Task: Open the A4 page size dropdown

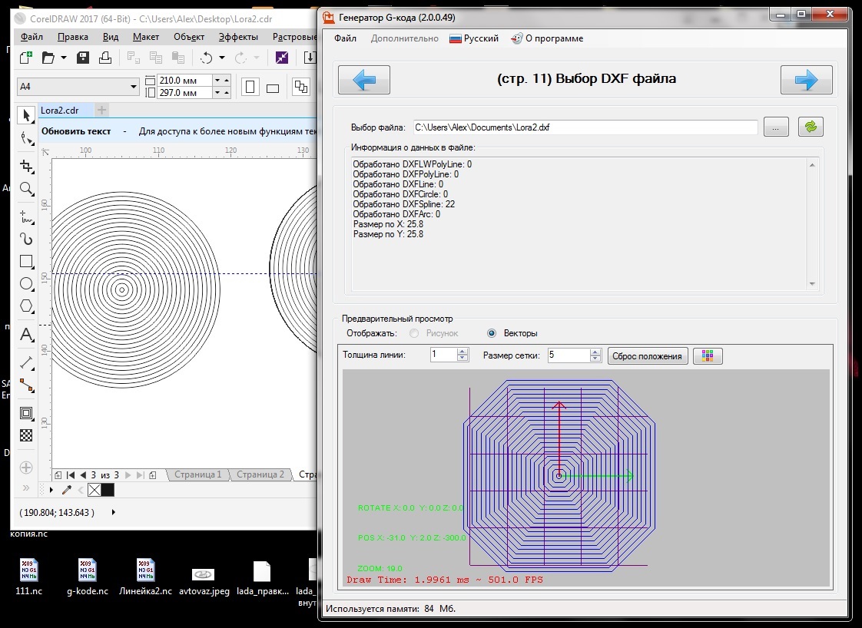Action: click(x=134, y=87)
